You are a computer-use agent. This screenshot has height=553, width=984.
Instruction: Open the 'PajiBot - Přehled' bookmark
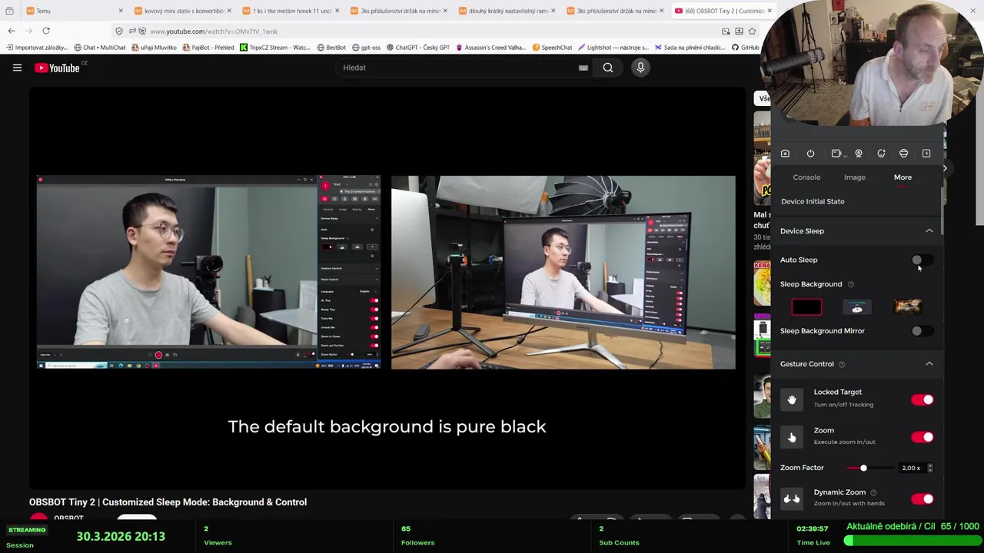208,48
